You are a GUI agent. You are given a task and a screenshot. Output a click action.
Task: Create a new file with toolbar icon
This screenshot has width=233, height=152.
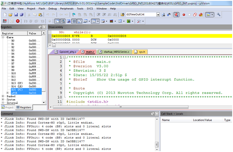click(x=5, y=15)
